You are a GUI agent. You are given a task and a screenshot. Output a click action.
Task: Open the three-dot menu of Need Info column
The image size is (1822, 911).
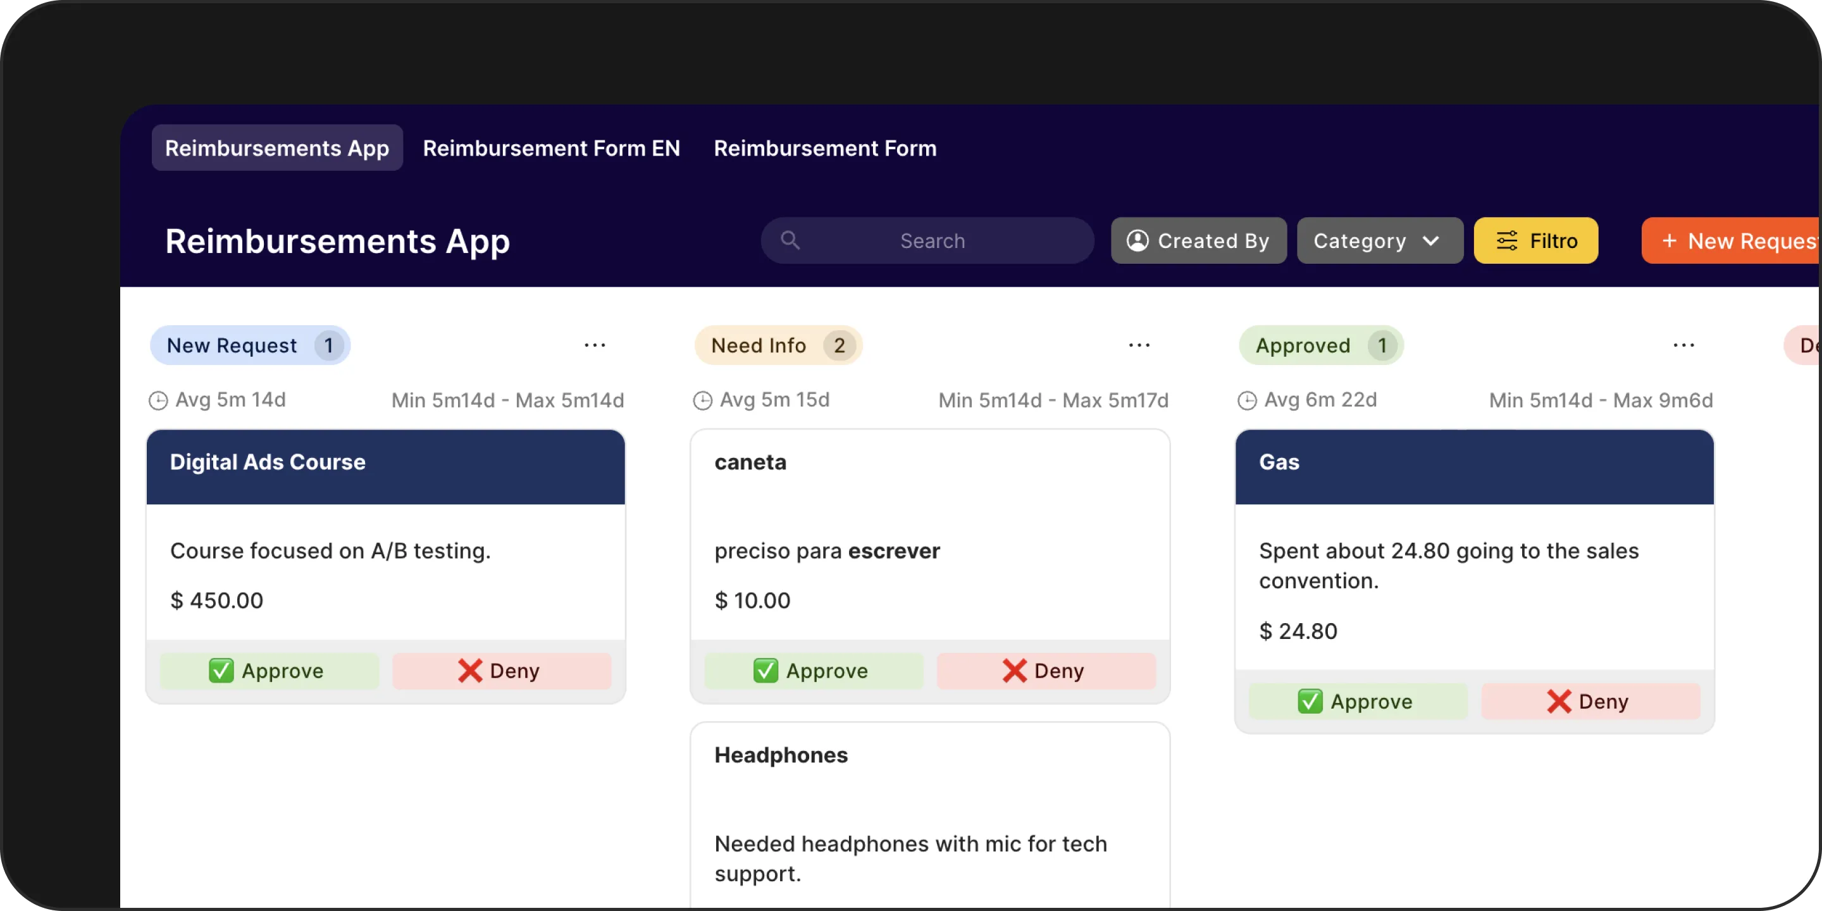[x=1139, y=345]
